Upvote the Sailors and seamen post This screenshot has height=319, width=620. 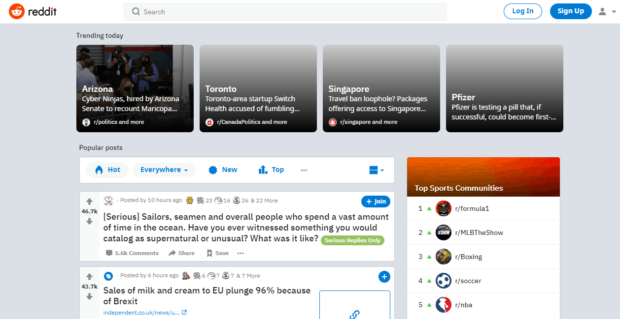tap(89, 202)
